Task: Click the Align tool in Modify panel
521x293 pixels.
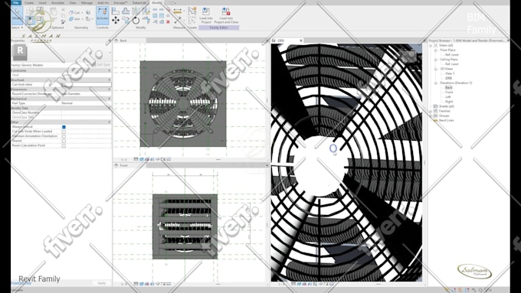Action: [115, 11]
